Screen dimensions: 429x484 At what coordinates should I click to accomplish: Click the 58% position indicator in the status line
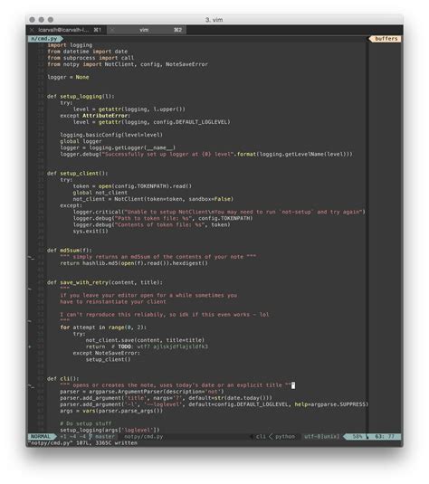coord(357,436)
